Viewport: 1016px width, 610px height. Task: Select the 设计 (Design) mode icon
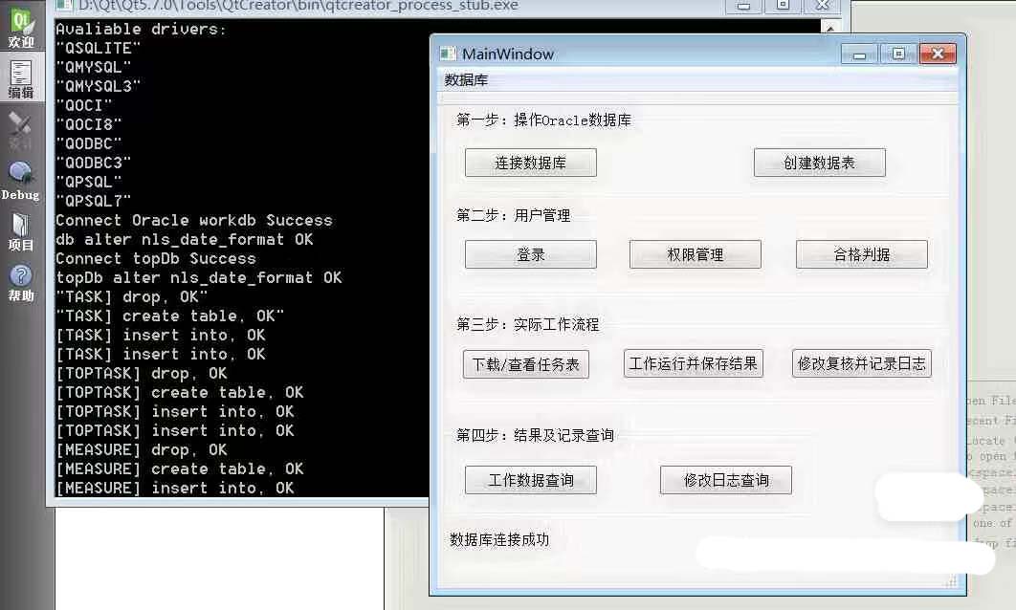coord(21,130)
